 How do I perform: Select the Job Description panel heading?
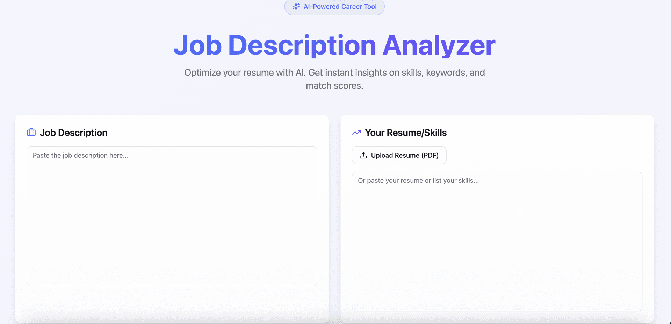(x=74, y=133)
